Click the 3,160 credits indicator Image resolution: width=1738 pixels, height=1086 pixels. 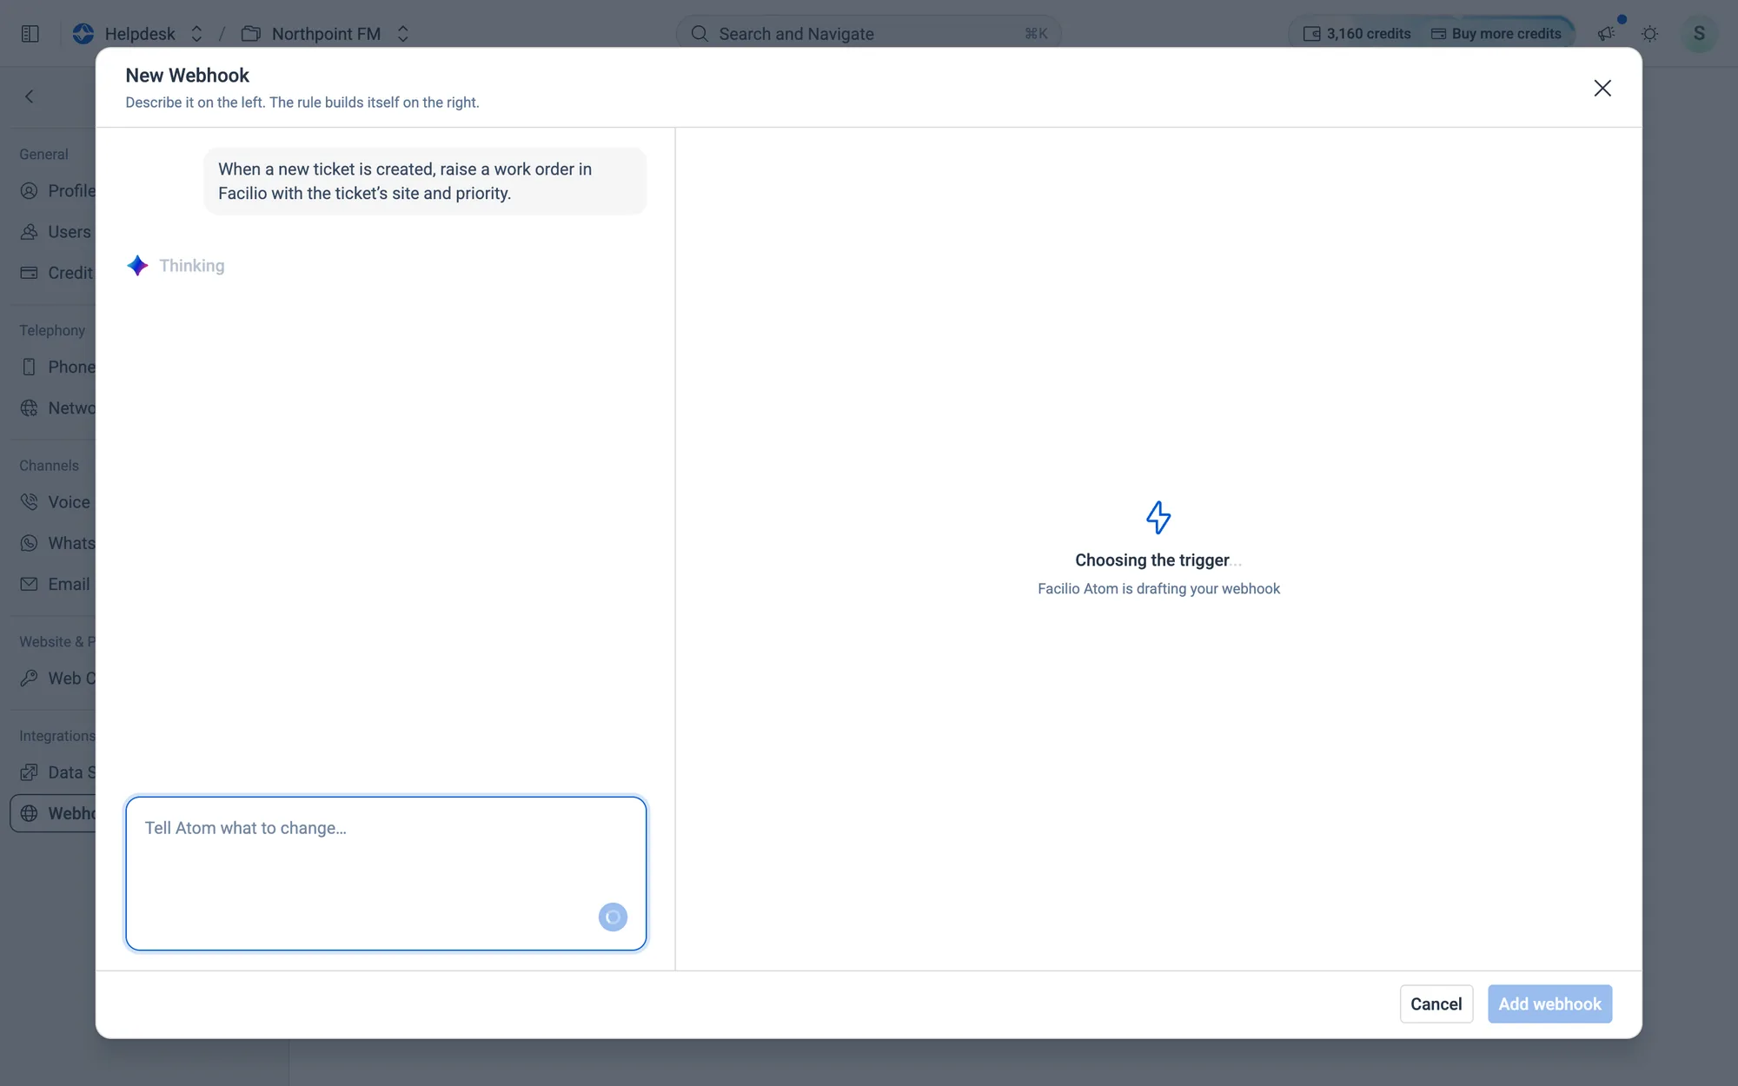coord(1357,34)
